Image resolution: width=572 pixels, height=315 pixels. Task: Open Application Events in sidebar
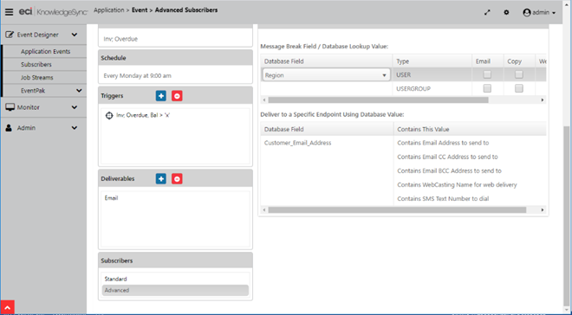(x=45, y=51)
